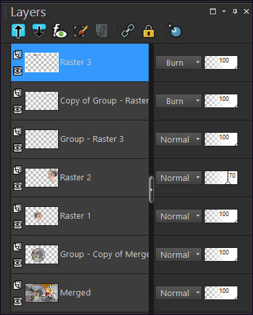The height and width of the screenshot is (315, 253).
Task: Click the pin auto-hide button
Action: click(235, 11)
